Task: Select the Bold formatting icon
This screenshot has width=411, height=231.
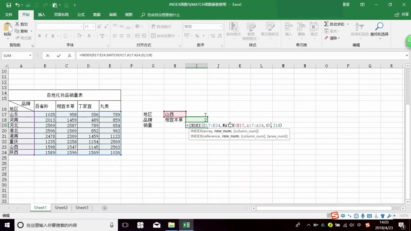Action: click(x=39, y=36)
